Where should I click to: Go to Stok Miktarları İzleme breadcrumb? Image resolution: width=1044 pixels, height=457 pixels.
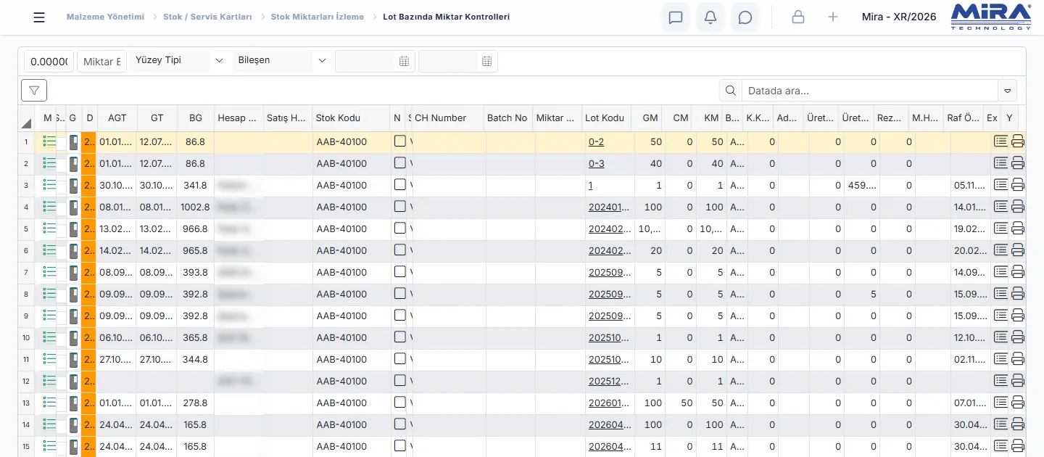[x=318, y=17]
